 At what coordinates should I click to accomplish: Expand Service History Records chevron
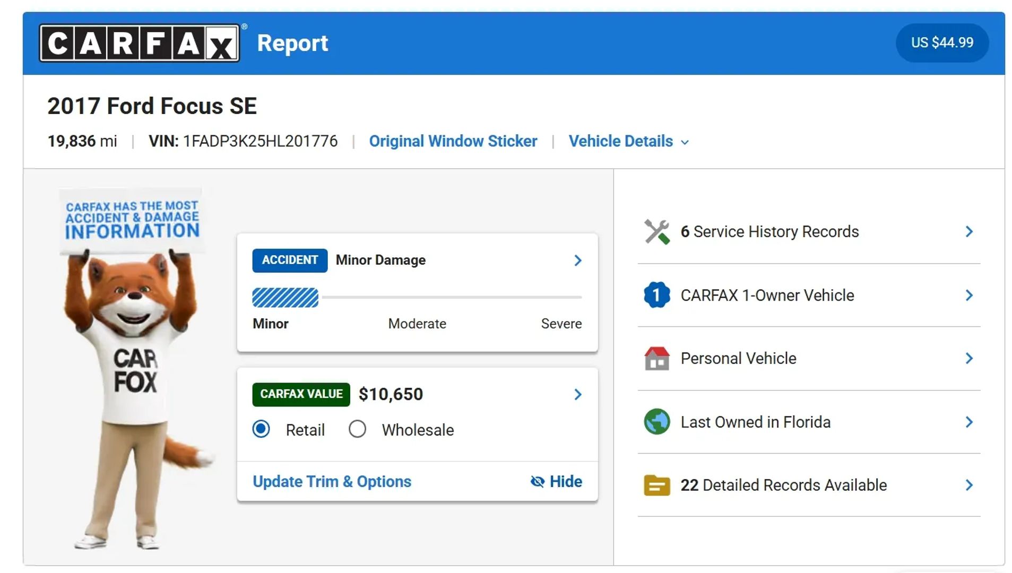pyautogui.click(x=969, y=231)
